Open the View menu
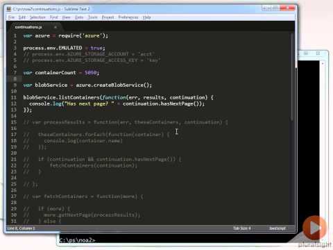This screenshot has width=333, height=250. tap(66, 17)
